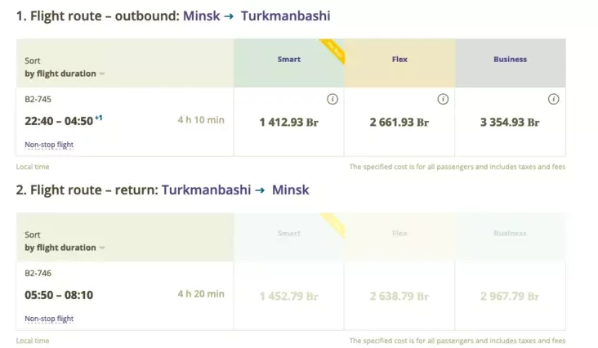The height and width of the screenshot is (348, 598).
Task: Click the yellow ribbon on return Smart column
Action: coord(334,224)
